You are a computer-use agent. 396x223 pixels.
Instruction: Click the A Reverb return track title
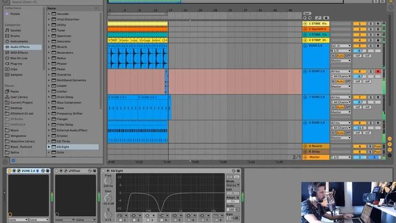pyautogui.click(x=315, y=146)
